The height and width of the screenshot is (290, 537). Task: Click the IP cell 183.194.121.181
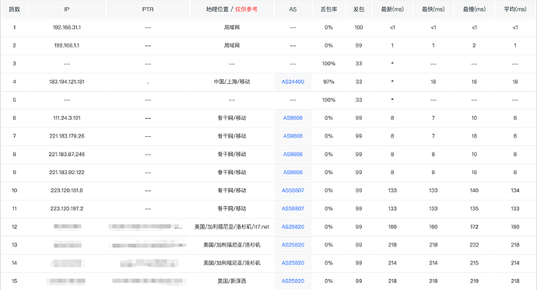(x=67, y=82)
